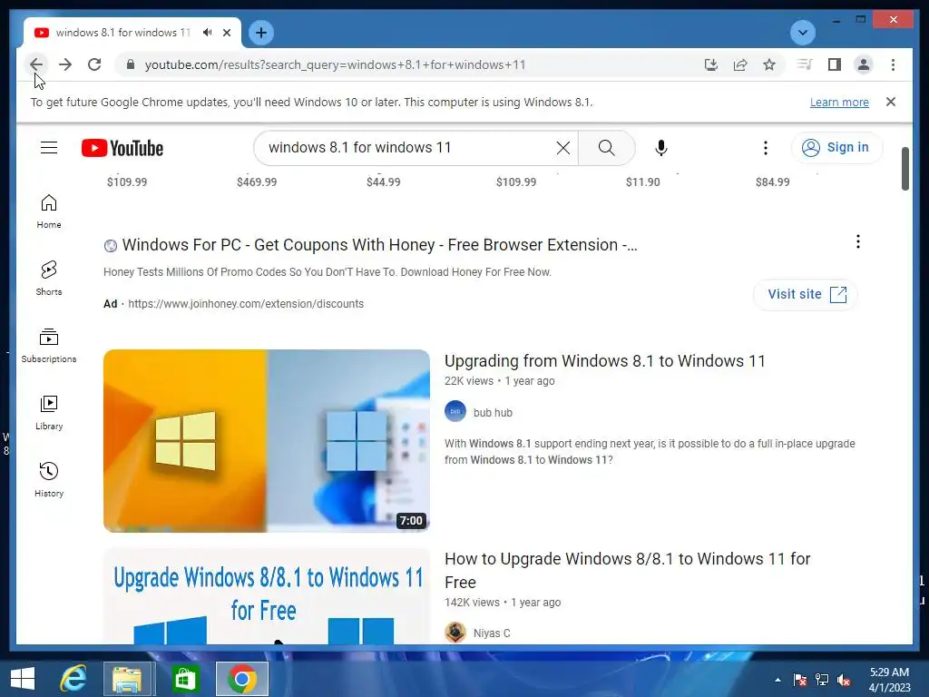Bookmark this page with the star icon

pyautogui.click(x=769, y=64)
